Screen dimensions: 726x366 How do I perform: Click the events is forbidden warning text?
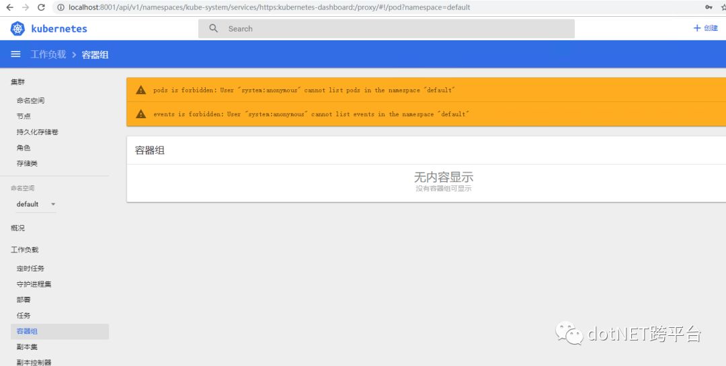[x=311, y=113]
